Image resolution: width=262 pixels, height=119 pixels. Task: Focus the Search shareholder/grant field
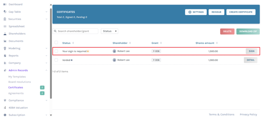coord(75,31)
